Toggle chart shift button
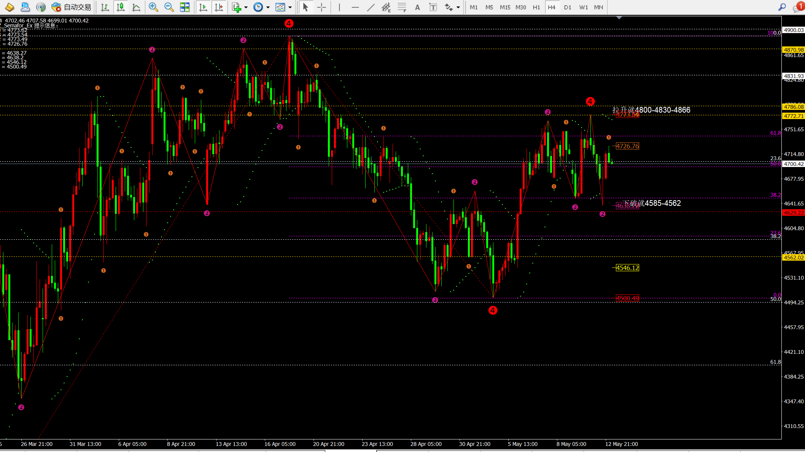Screen dimensions: 805x452 click(x=219, y=7)
